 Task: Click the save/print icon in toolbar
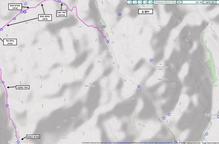point(146,2)
